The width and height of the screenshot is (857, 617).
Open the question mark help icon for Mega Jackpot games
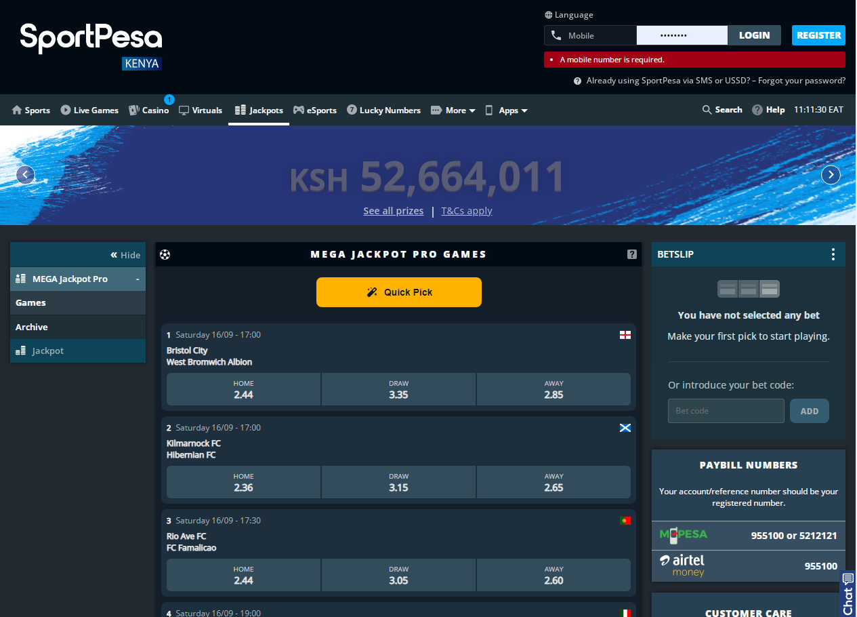tap(632, 254)
